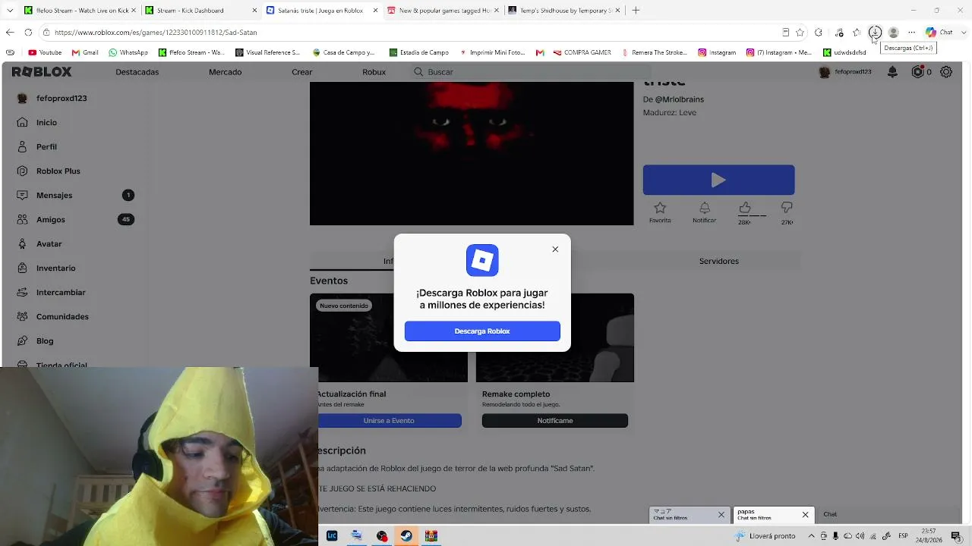Open the browser three-dot menu

coord(912,33)
